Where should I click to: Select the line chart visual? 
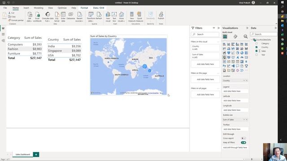coord(224,49)
